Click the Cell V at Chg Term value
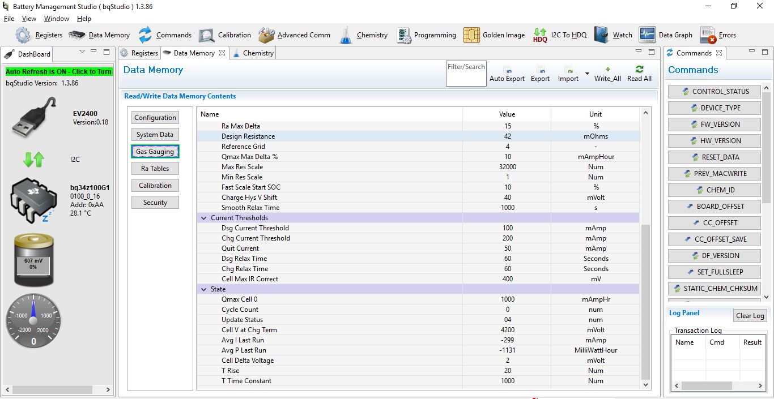774x399 pixels. 507,330
